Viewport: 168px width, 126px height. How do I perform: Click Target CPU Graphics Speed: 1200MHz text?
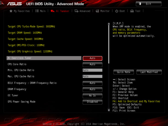(30, 51)
